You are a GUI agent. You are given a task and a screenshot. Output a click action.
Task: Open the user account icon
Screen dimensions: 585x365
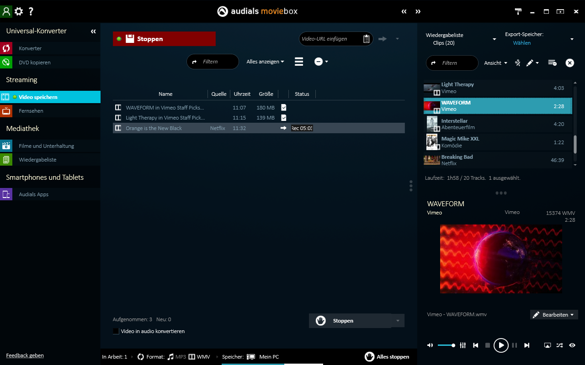tap(6, 11)
